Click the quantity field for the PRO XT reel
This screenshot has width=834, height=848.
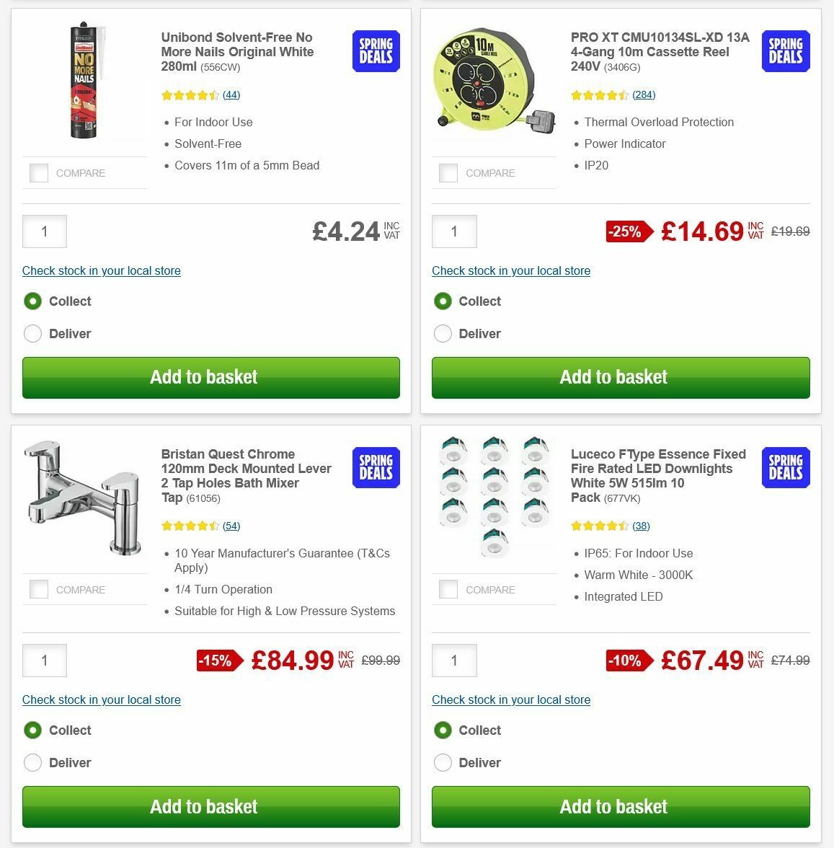[454, 231]
